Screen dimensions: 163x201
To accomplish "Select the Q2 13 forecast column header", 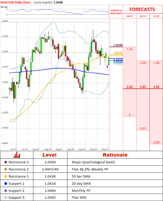I will [x=156, y=16].
